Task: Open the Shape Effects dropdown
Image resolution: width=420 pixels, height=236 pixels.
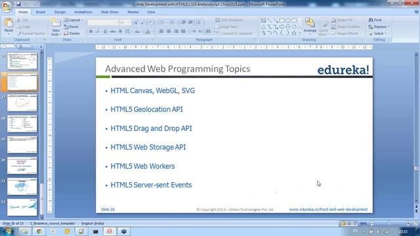Action: (x=346, y=33)
